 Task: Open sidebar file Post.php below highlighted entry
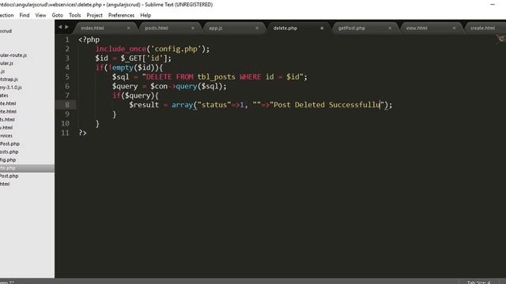[9, 176]
